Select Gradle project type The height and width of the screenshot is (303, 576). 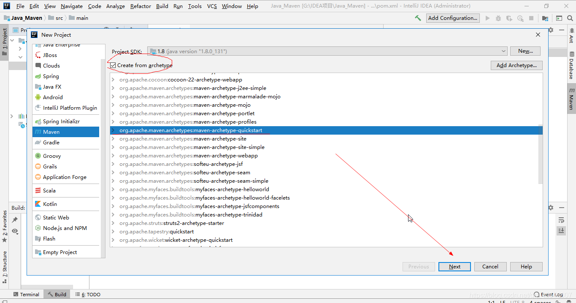(66, 142)
